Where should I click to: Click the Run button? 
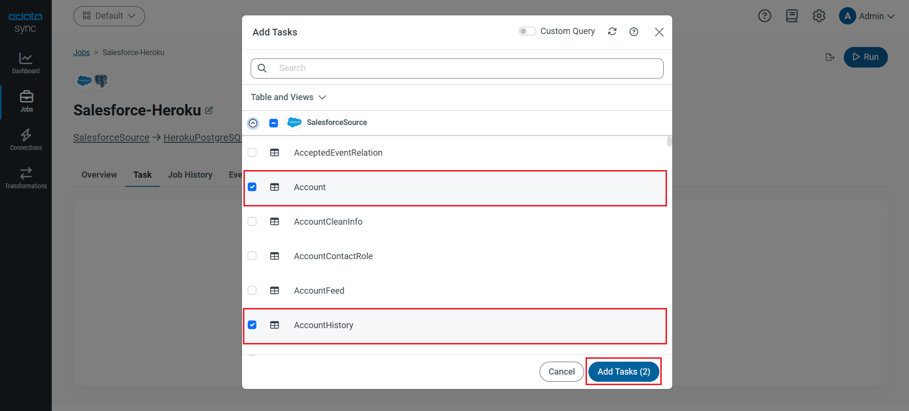tap(865, 57)
